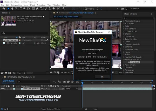This screenshot has height=111, width=156.
Task: Enable the Snapping checkbox
Action: [x=86, y=9]
